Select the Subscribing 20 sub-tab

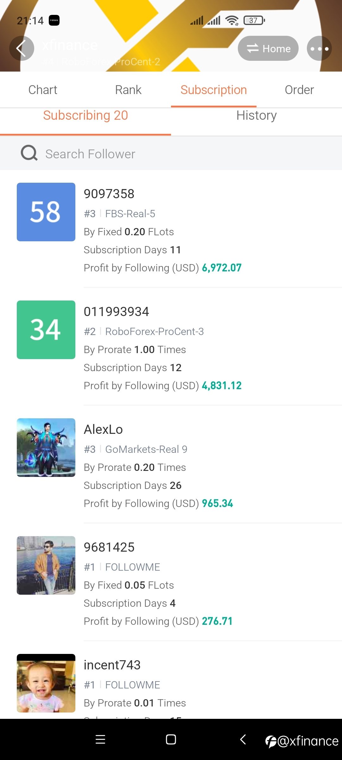click(85, 116)
